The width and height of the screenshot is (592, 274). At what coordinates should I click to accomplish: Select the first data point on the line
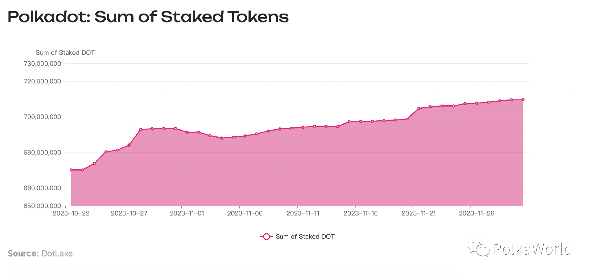tap(71, 170)
